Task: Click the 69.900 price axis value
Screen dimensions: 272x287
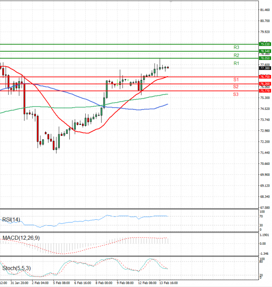Action: pos(265,175)
